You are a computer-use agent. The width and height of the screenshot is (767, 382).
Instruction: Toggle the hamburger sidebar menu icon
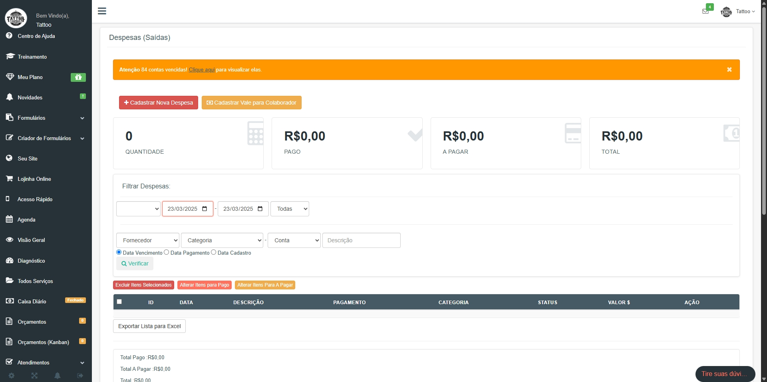(x=102, y=11)
